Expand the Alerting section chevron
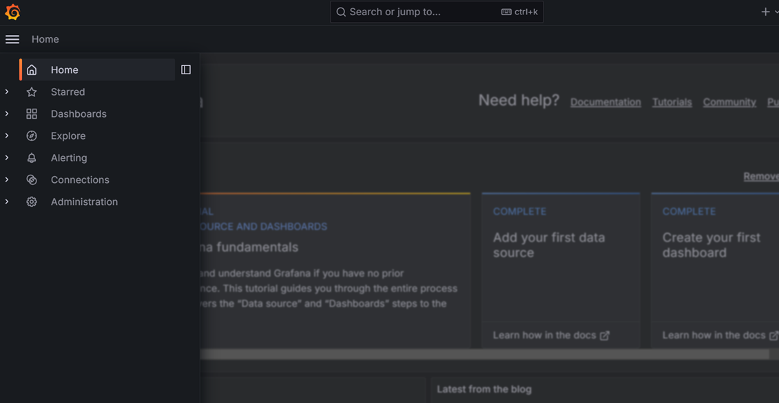The height and width of the screenshot is (403, 779). point(7,157)
